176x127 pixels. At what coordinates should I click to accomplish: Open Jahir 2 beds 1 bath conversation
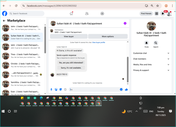[x=22, y=47]
